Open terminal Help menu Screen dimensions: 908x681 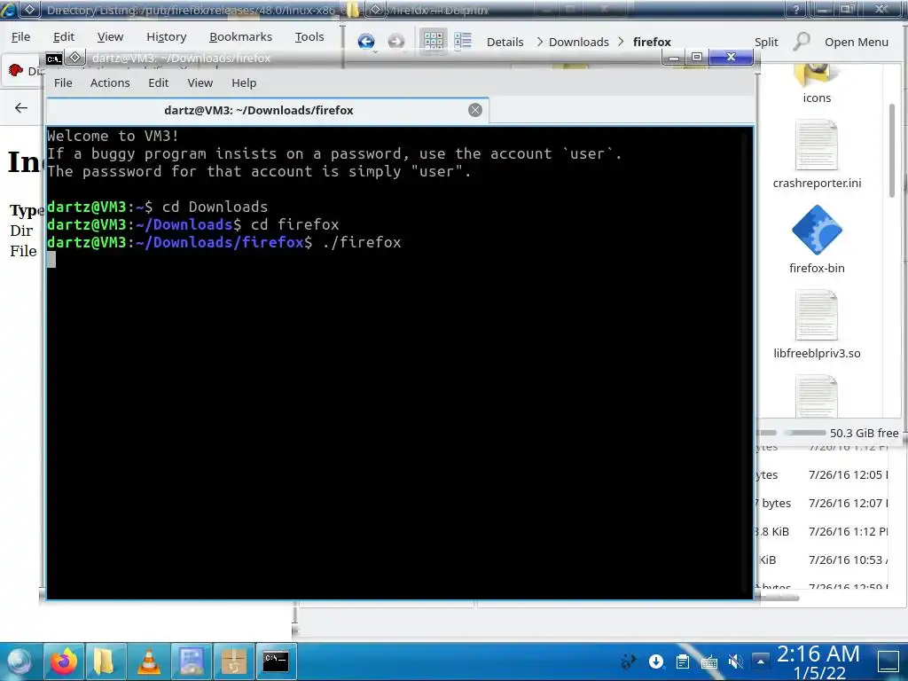pyautogui.click(x=244, y=82)
